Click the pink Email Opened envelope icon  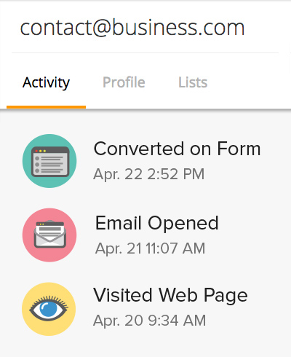[x=49, y=235]
